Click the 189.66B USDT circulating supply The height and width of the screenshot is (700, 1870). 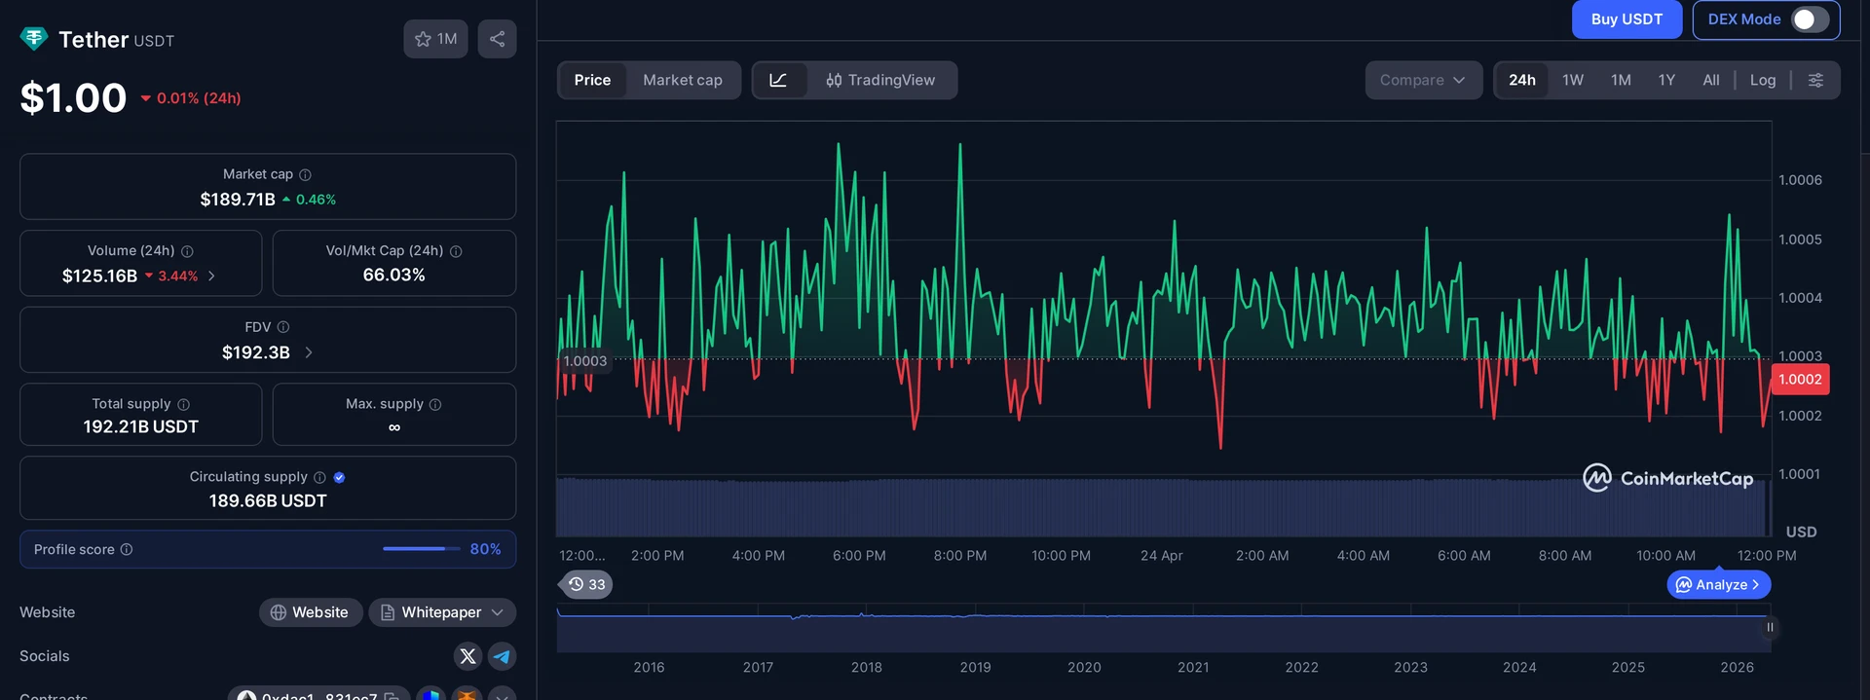(x=268, y=500)
